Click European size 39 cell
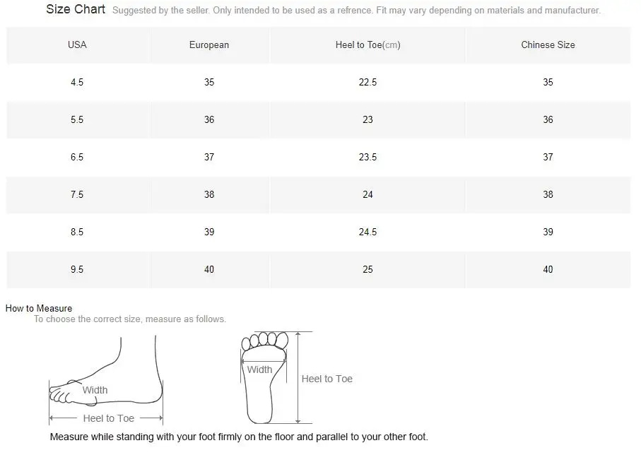This screenshot has width=641, height=455. (x=209, y=232)
